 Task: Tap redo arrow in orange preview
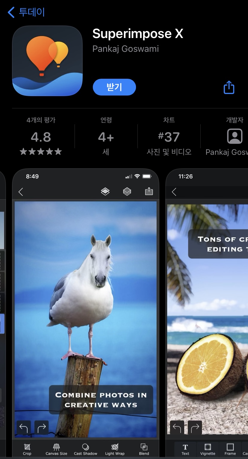(x=195, y=428)
